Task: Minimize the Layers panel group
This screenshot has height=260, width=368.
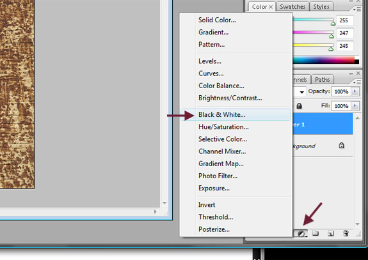Action: point(351,74)
